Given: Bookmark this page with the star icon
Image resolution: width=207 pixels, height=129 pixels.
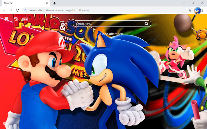Looking at the screenshot, I should (x=190, y=10).
